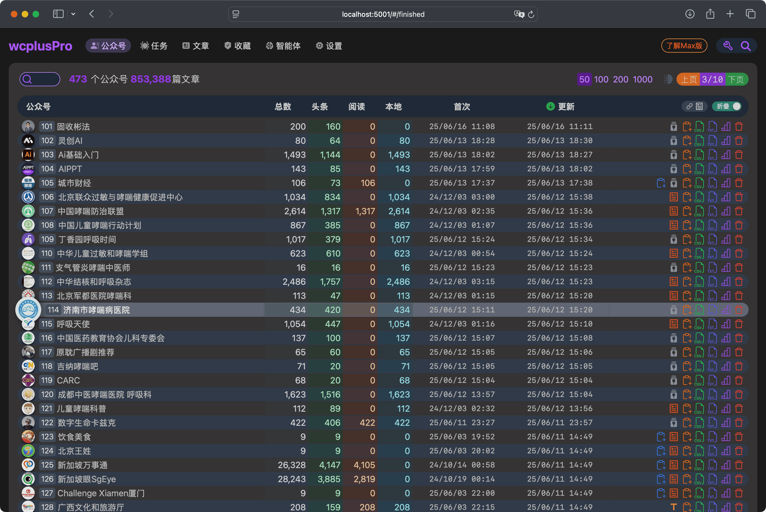Click the search input field at top left
766x512 pixels.
(40, 79)
